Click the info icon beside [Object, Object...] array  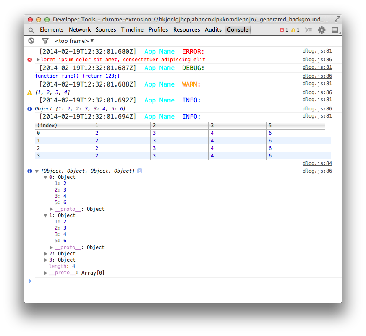tap(30, 171)
